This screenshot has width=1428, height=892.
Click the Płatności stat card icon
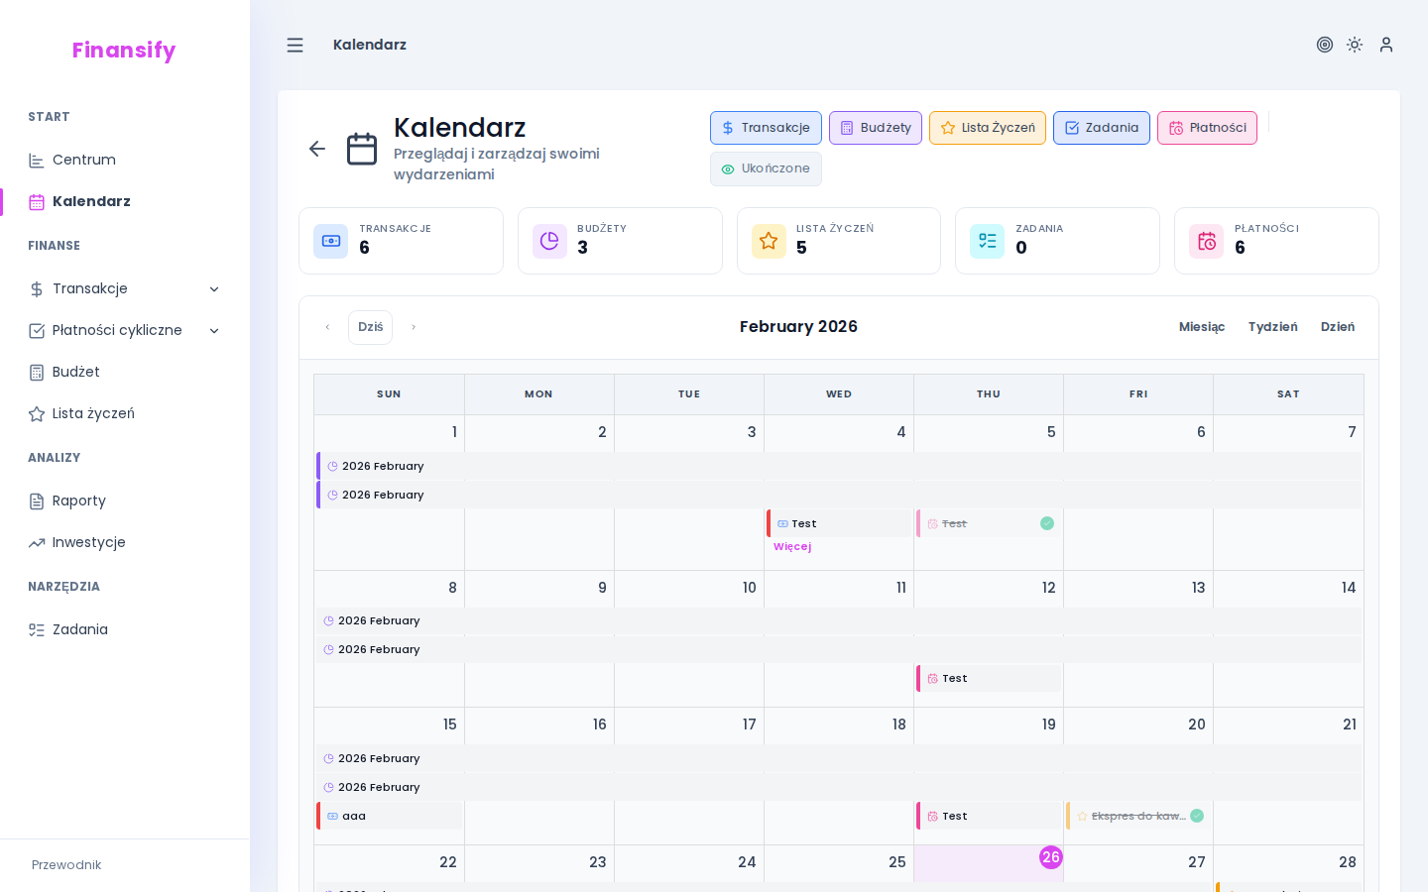click(x=1206, y=241)
